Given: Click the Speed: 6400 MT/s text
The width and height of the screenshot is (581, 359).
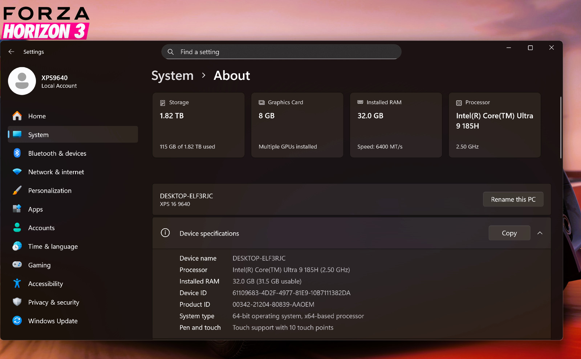Looking at the screenshot, I should [380, 147].
